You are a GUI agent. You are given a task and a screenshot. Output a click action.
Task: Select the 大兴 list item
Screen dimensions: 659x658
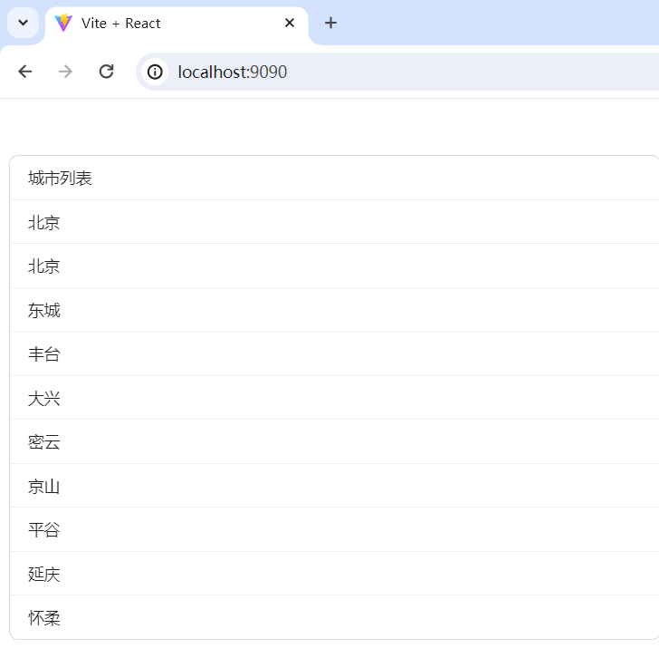point(334,398)
